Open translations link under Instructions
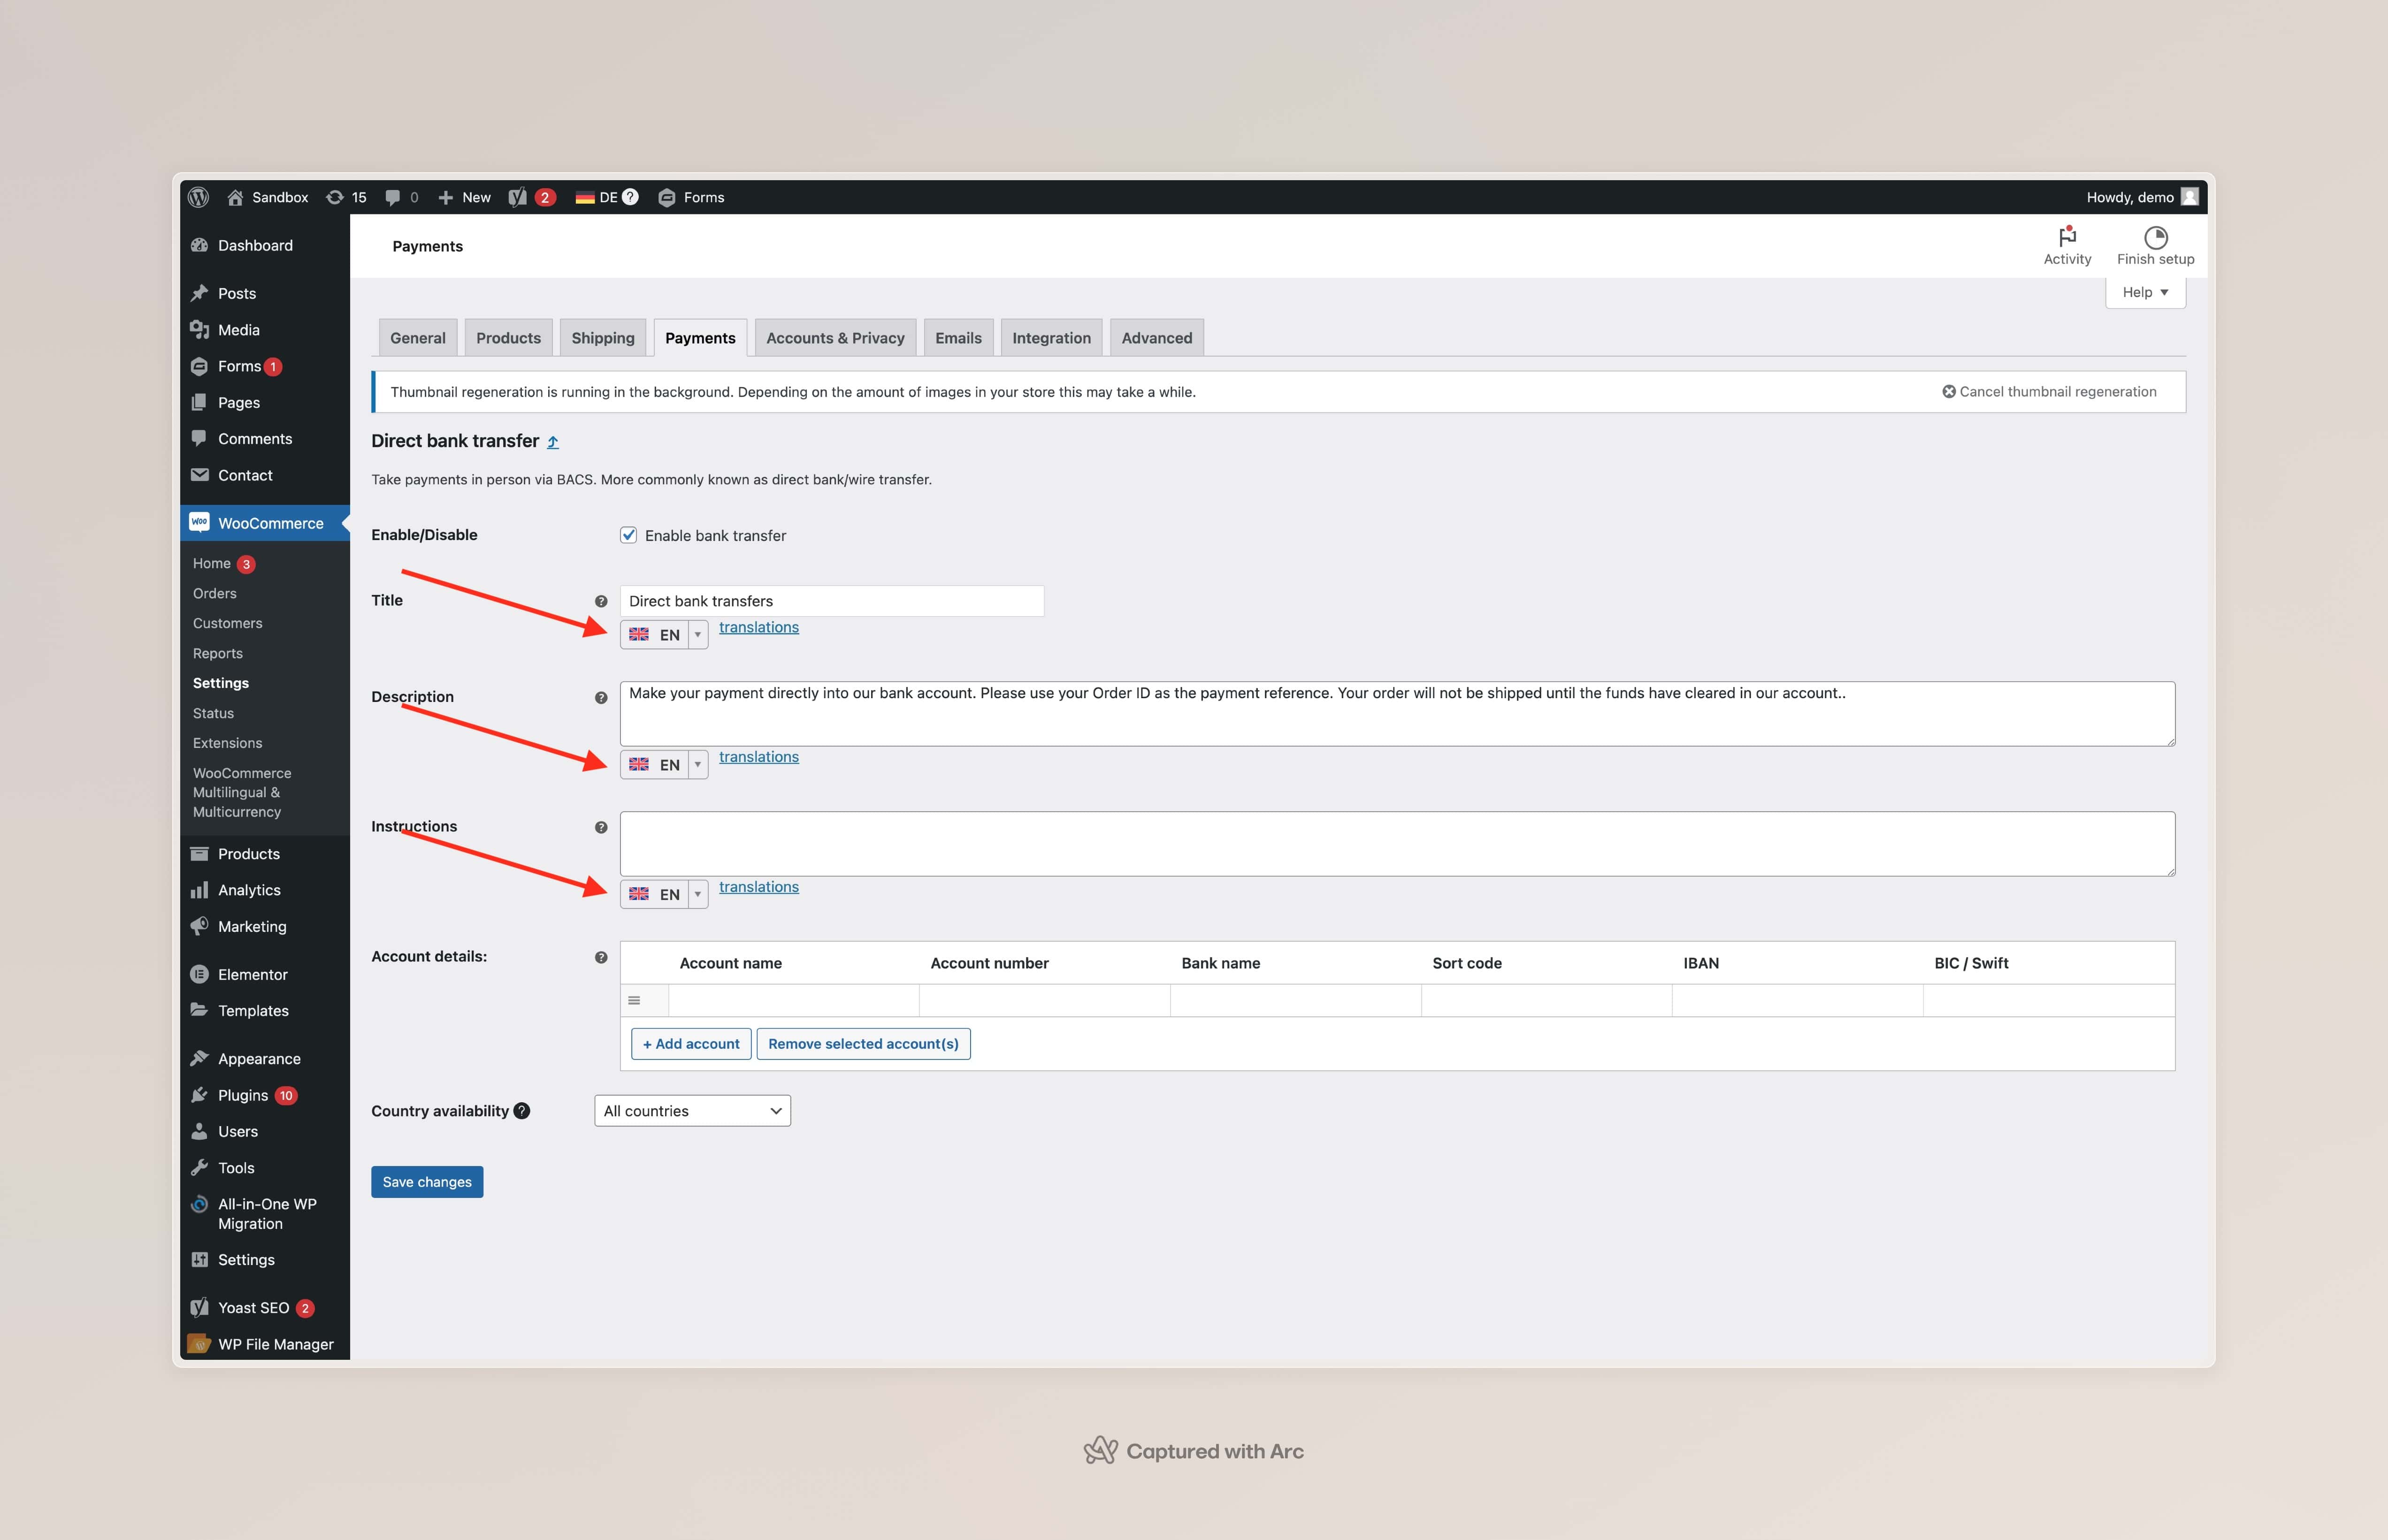This screenshot has width=2388, height=1540. point(759,887)
